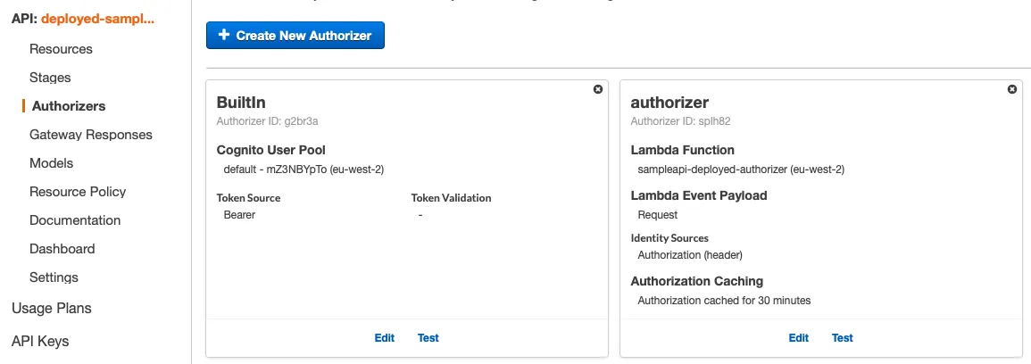Edit the BuiltIn Cognito authorizer
Screen dimensions: 1031x364
pos(385,338)
